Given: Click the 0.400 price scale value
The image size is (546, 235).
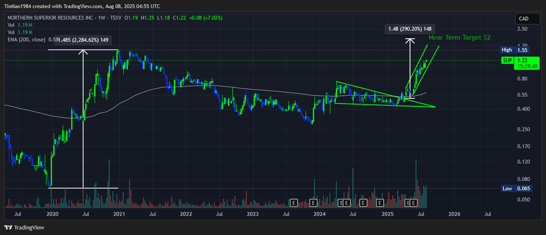Looking at the screenshot, I should pos(523,109).
